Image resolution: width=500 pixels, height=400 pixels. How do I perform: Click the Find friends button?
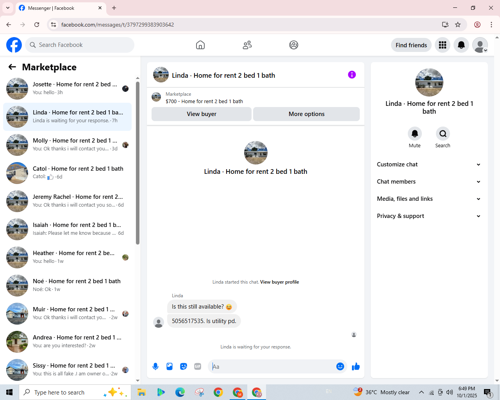[411, 45]
